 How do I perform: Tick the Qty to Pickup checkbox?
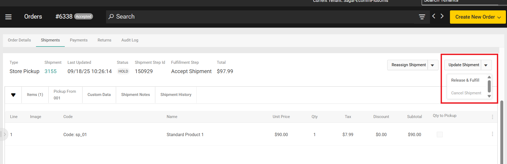[x=440, y=134]
